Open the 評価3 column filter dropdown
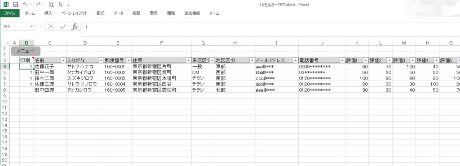 point(412,60)
